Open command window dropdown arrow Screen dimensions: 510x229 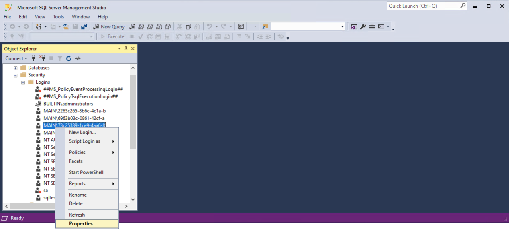(388, 26)
